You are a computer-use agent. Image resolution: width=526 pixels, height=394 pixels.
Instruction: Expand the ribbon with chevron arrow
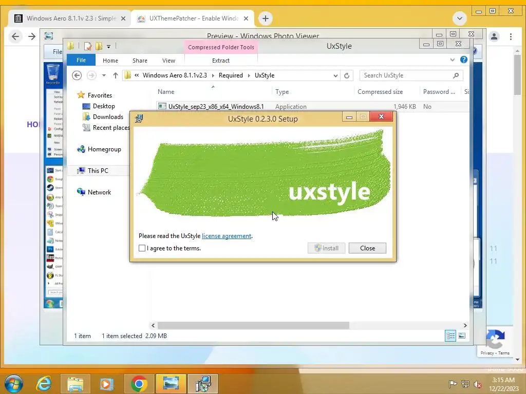tap(452, 60)
